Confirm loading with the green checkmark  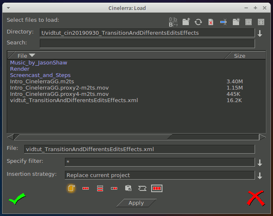17,199
